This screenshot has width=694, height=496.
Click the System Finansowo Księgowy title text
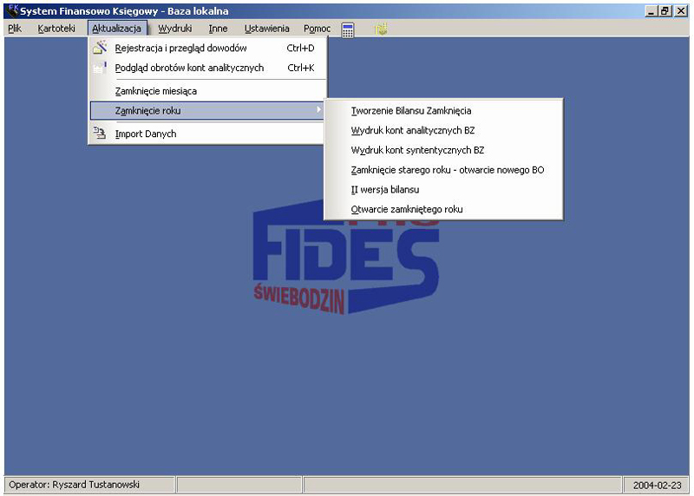point(124,11)
